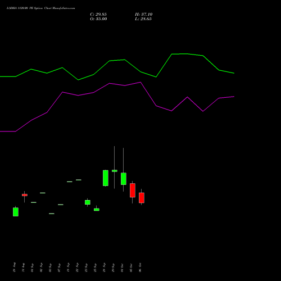Viewport: 281px width, 281px height.
Task: Click the "01 Sep" date axis label
Action: click(x=33, y=268)
